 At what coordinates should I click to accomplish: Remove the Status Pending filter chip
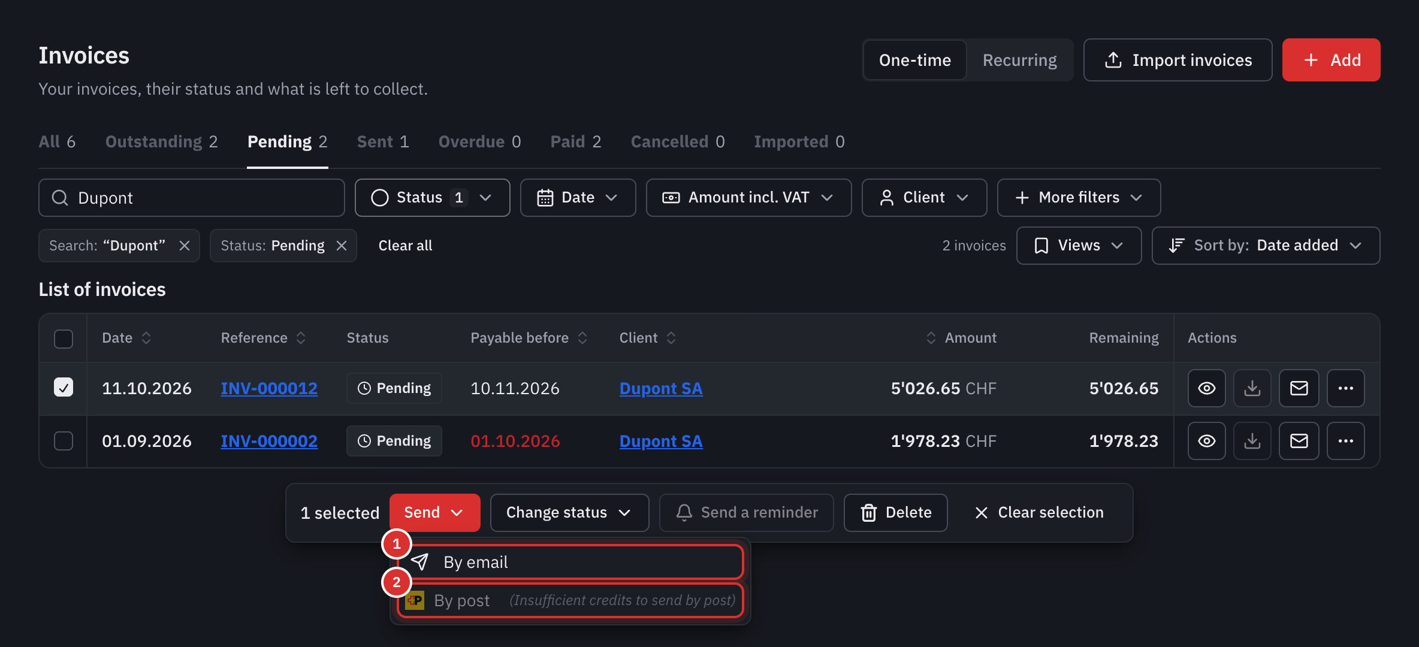coord(342,246)
